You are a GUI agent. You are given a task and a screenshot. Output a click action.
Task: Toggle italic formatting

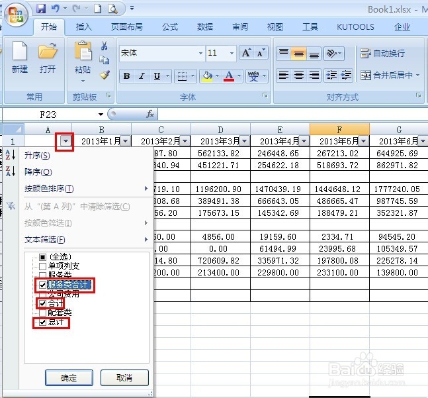tap(142, 76)
